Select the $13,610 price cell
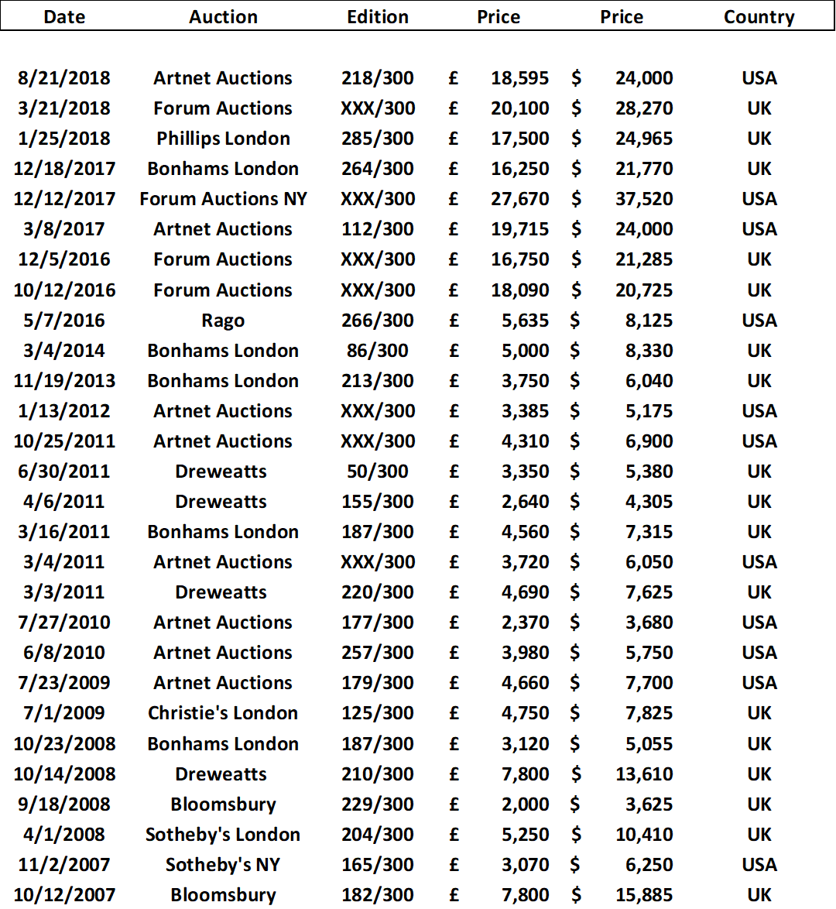This screenshot has width=836, height=909. pos(622,774)
